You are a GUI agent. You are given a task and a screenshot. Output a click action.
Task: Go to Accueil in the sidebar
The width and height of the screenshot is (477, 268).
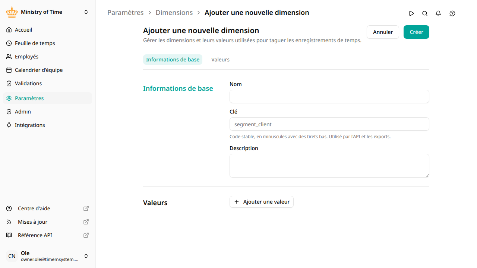(x=47, y=30)
